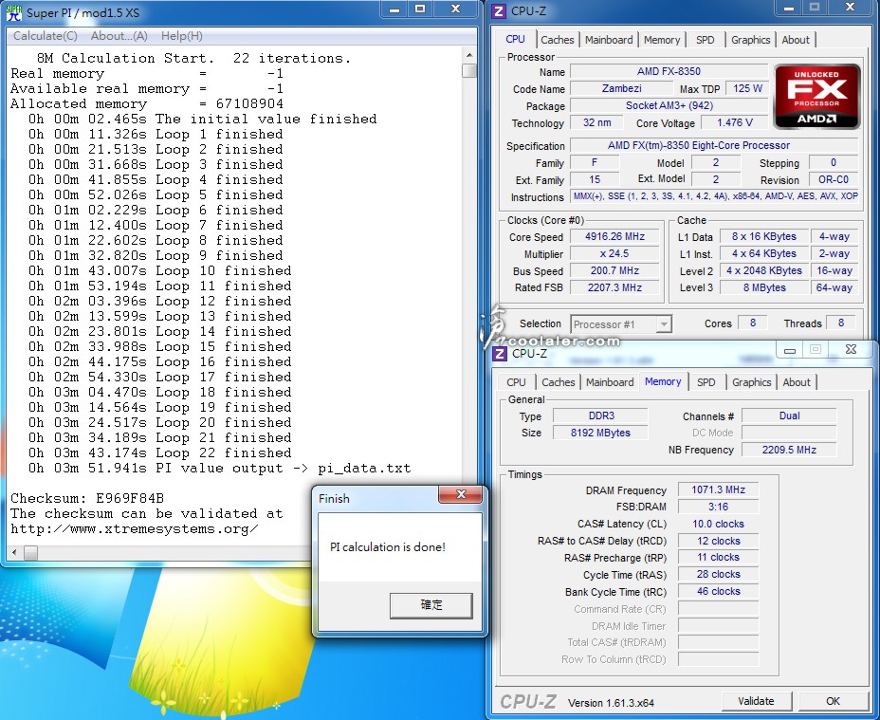Click the 'OR-C0' Revision value
880x720 pixels.
pos(834,179)
